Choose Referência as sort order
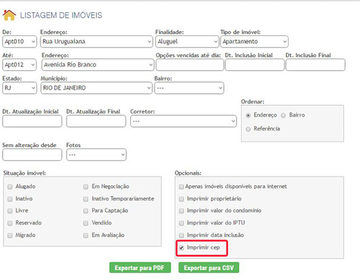This screenshot has width=360, height=280. pyautogui.click(x=249, y=128)
